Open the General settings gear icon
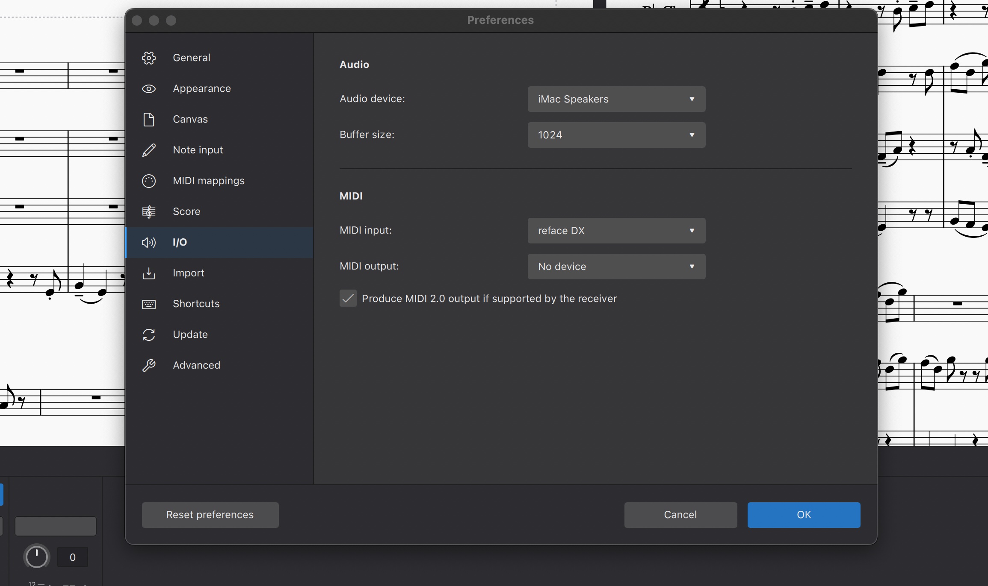 [149, 58]
